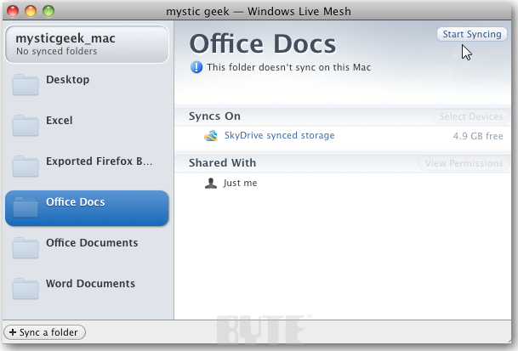Click the blue info icon
Viewport: 518px width, 351px height.
pos(196,66)
